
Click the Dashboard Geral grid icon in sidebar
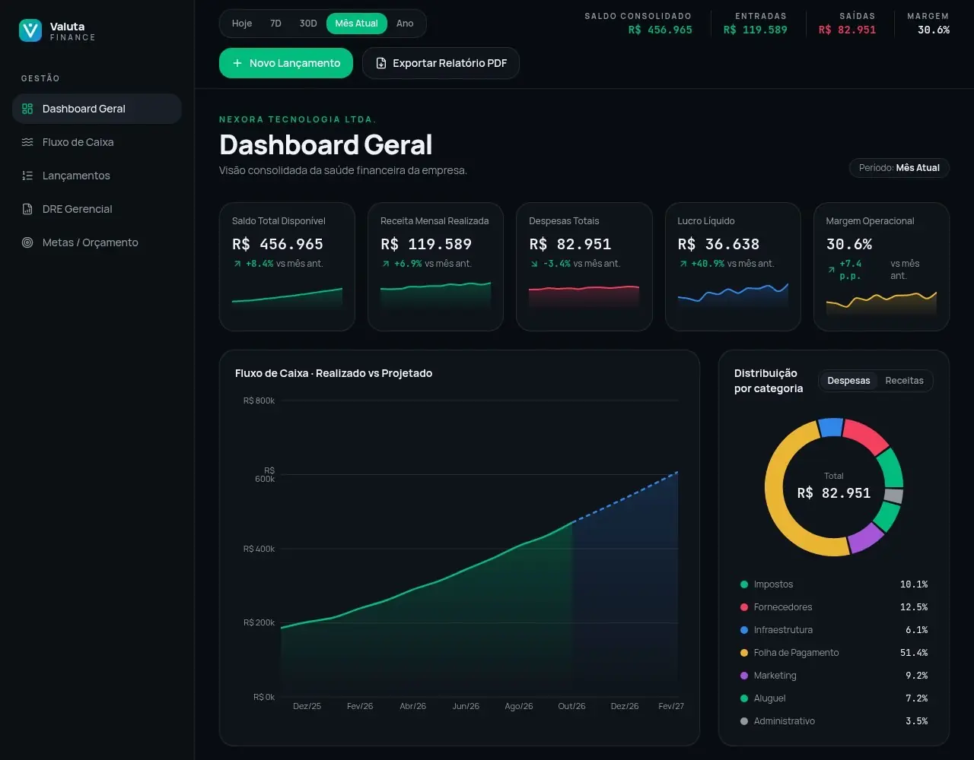pyautogui.click(x=27, y=109)
